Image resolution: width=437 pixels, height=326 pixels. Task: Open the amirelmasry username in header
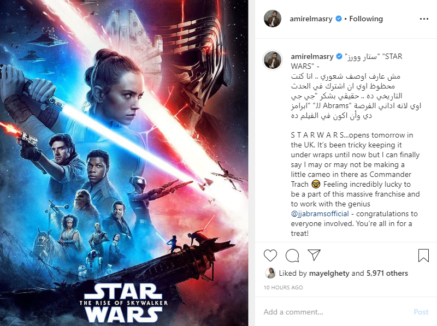point(311,19)
